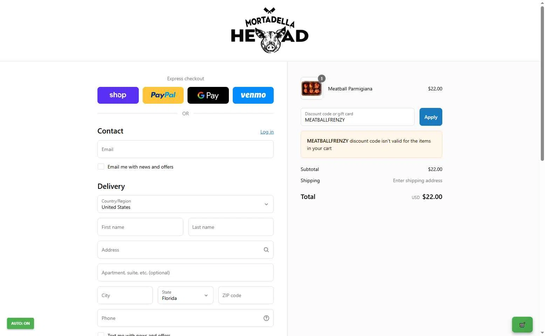Click the Shipping label
545x336 pixels.
(310, 181)
